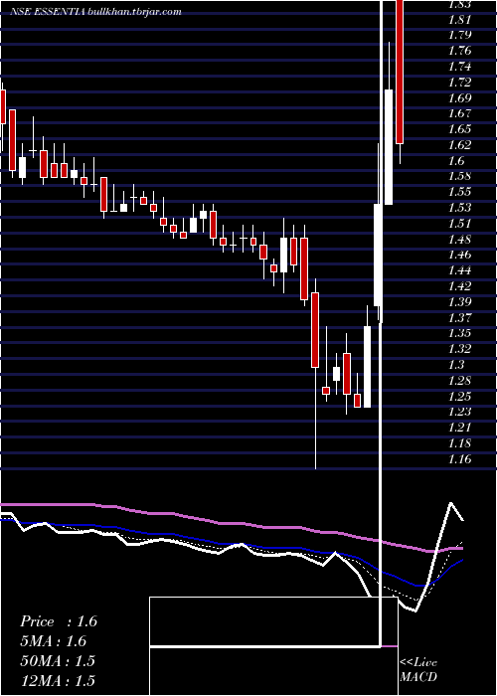Click the 1.35 price axis label
This screenshot has width=497, height=696.
pos(459,333)
